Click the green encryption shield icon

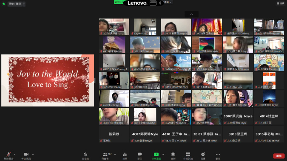click(x=4, y=4)
